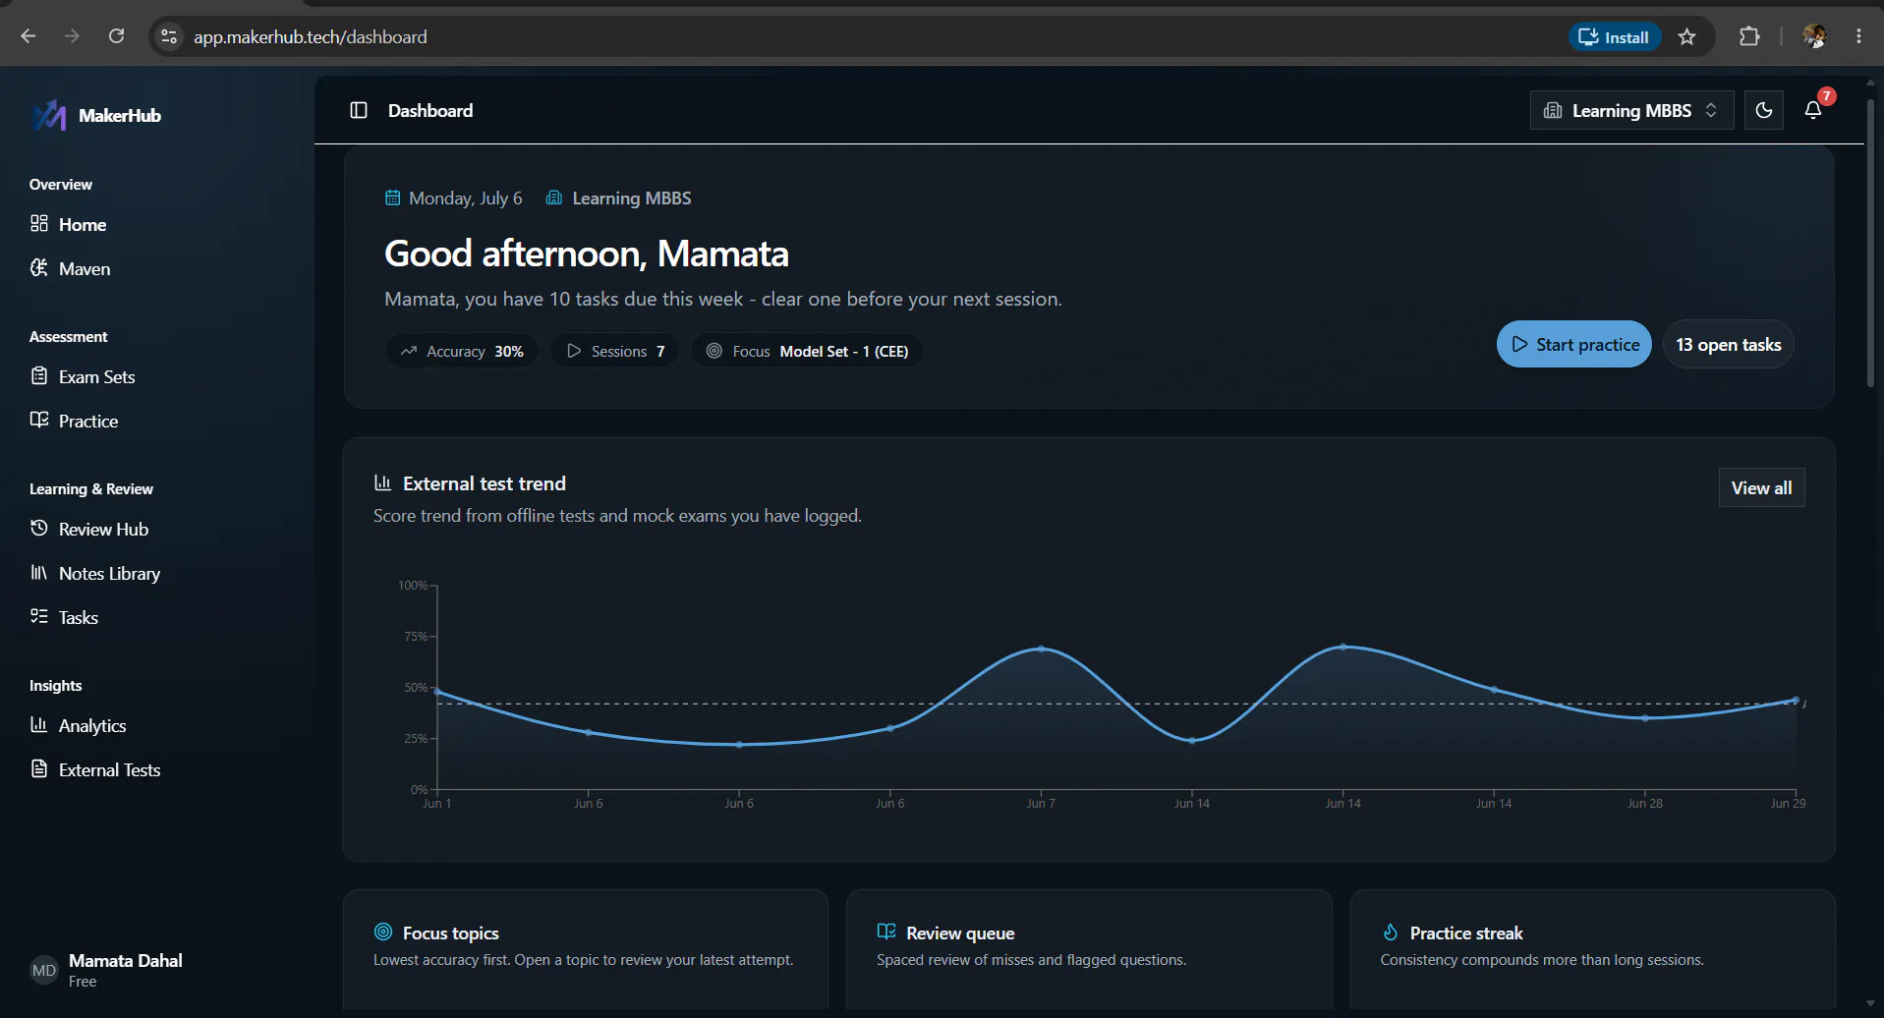Go back in browser history
This screenshot has width=1884, height=1018.
[x=29, y=36]
